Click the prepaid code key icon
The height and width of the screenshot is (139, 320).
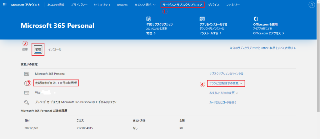tap(27, 102)
